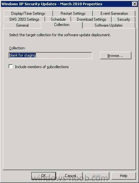Image resolution: width=139 pixels, height=183 pixels.
Task: Select the Security tab
Action: [x=124, y=19]
